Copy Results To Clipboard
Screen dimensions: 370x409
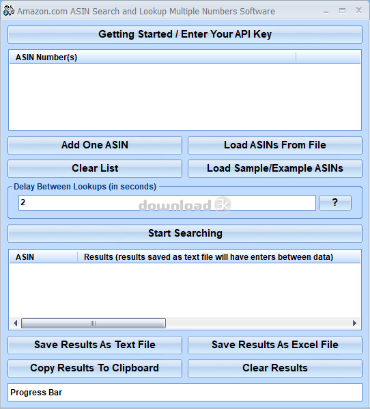click(95, 369)
